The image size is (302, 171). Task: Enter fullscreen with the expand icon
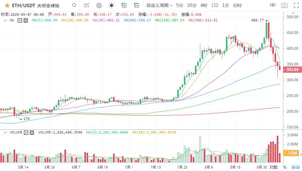296,5
